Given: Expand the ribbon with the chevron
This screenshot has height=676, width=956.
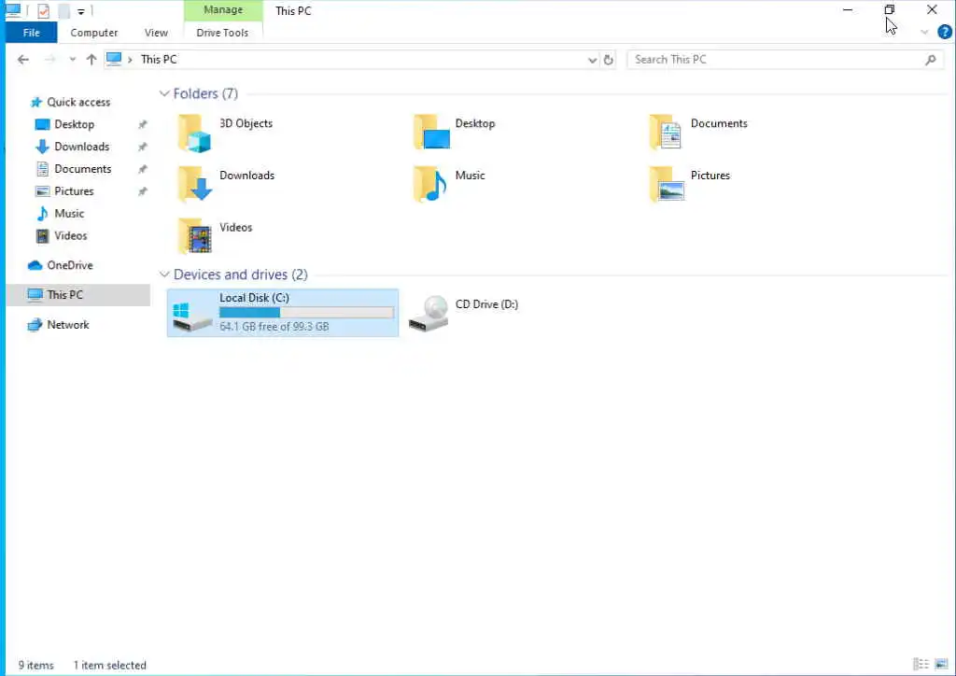Looking at the screenshot, I should [x=924, y=33].
